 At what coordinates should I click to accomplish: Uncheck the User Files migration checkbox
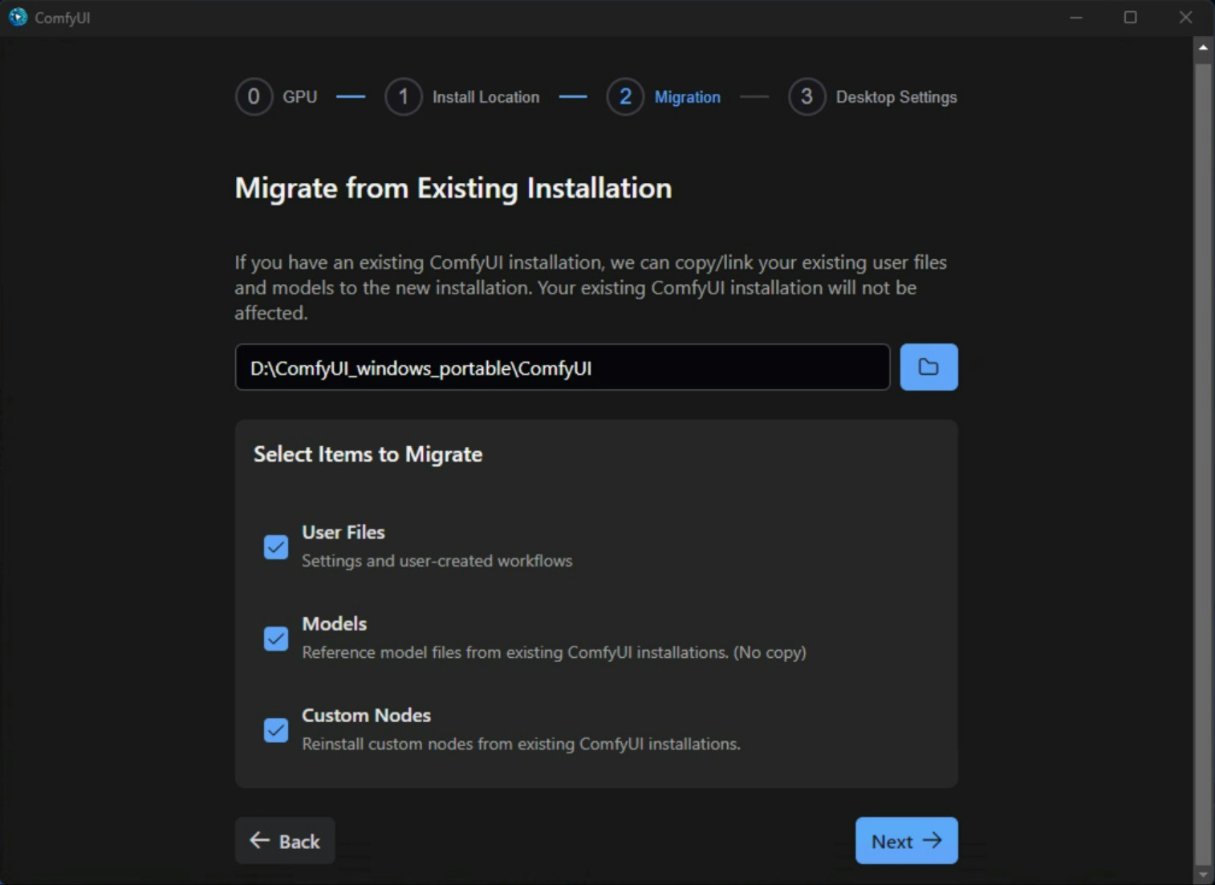[275, 546]
